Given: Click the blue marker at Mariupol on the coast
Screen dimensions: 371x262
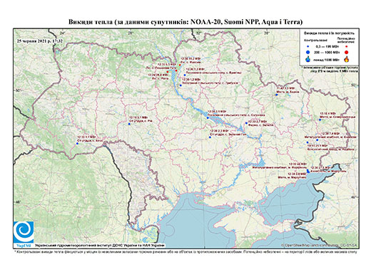Looking at the screenshot, I should pos(308,171).
